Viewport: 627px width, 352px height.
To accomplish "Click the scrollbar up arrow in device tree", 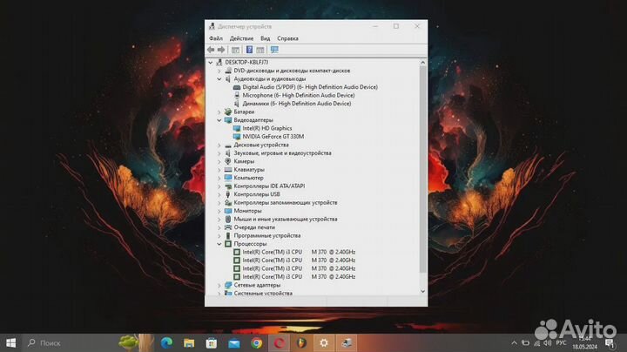I will (422, 63).
